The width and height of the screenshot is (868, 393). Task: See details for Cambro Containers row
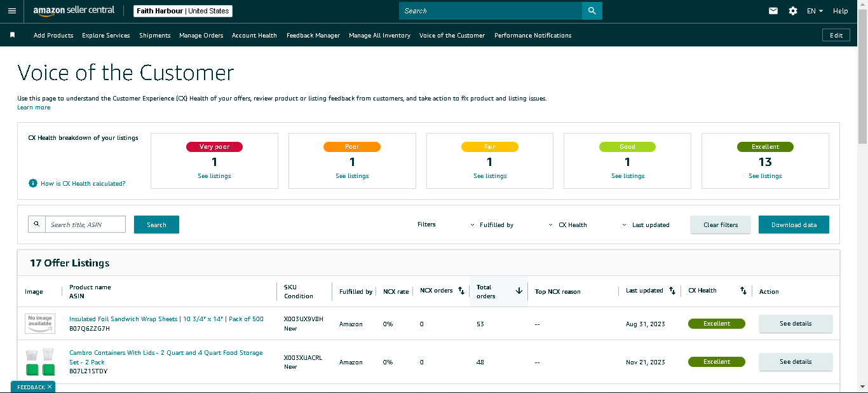(796, 362)
